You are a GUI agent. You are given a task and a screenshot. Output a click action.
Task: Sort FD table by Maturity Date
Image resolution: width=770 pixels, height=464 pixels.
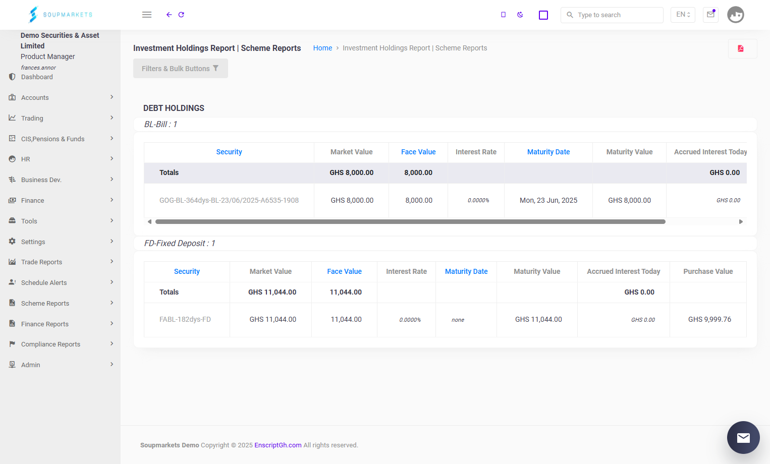[466, 271]
